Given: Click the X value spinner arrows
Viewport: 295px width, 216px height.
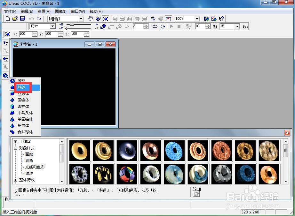Looking at the screenshot, I should pos(35,34).
